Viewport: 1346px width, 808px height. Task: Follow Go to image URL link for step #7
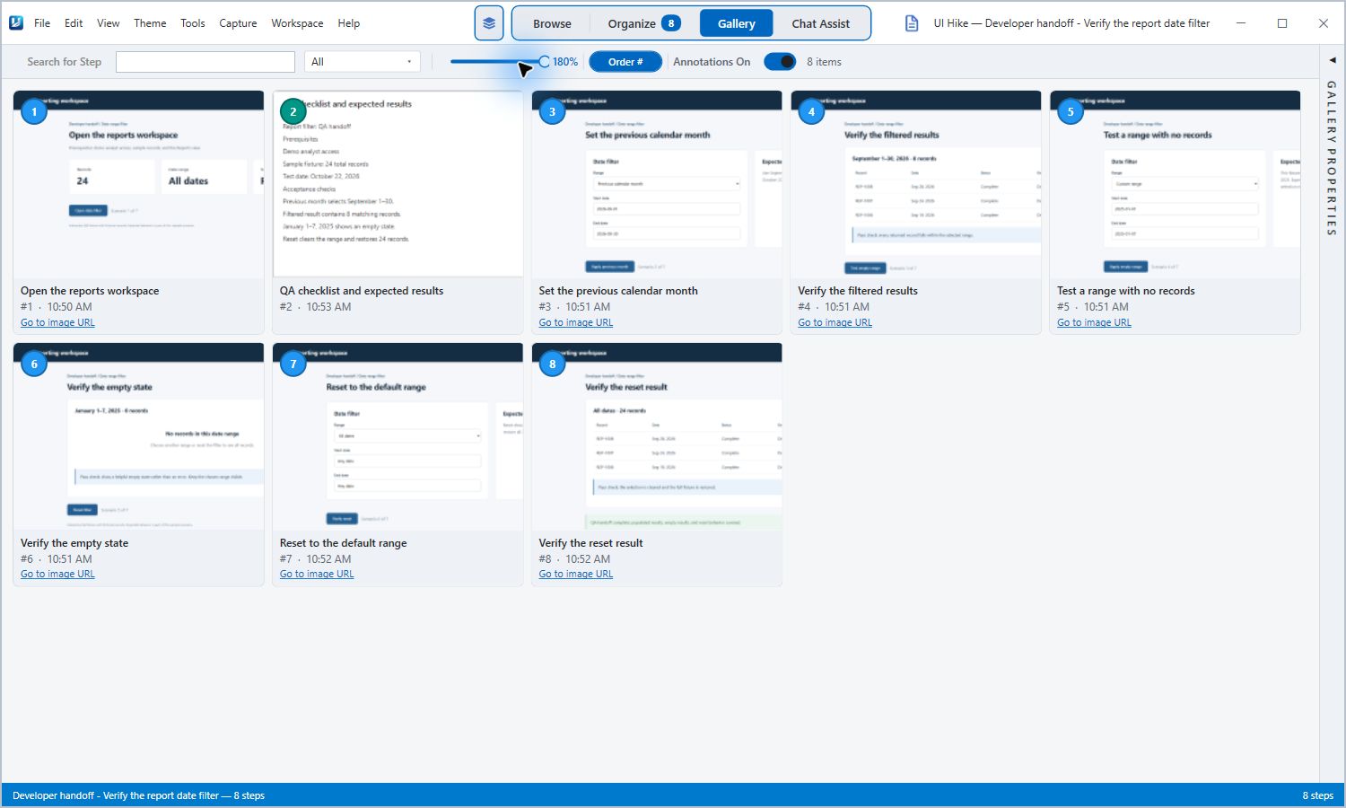pyautogui.click(x=317, y=574)
